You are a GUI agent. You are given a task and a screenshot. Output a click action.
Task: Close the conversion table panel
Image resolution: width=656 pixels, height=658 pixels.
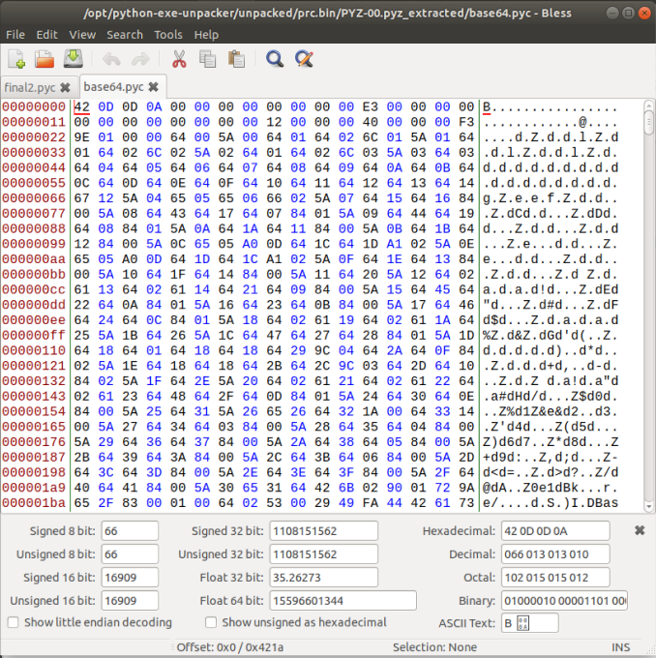tap(640, 530)
